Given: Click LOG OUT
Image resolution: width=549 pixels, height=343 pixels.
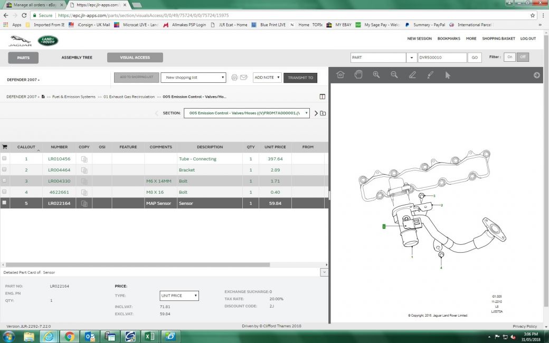Looking at the screenshot, I should click(528, 39).
